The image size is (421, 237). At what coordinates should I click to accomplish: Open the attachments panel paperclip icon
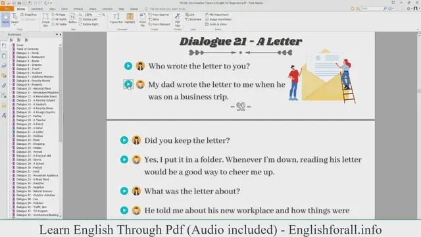click(x=4, y=86)
